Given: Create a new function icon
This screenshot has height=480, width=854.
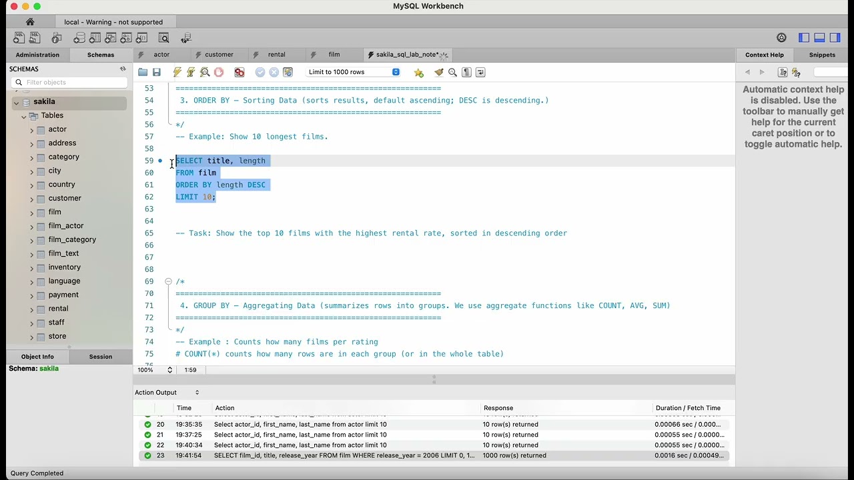Looking at the screenshot, I should tap(141, 38).
